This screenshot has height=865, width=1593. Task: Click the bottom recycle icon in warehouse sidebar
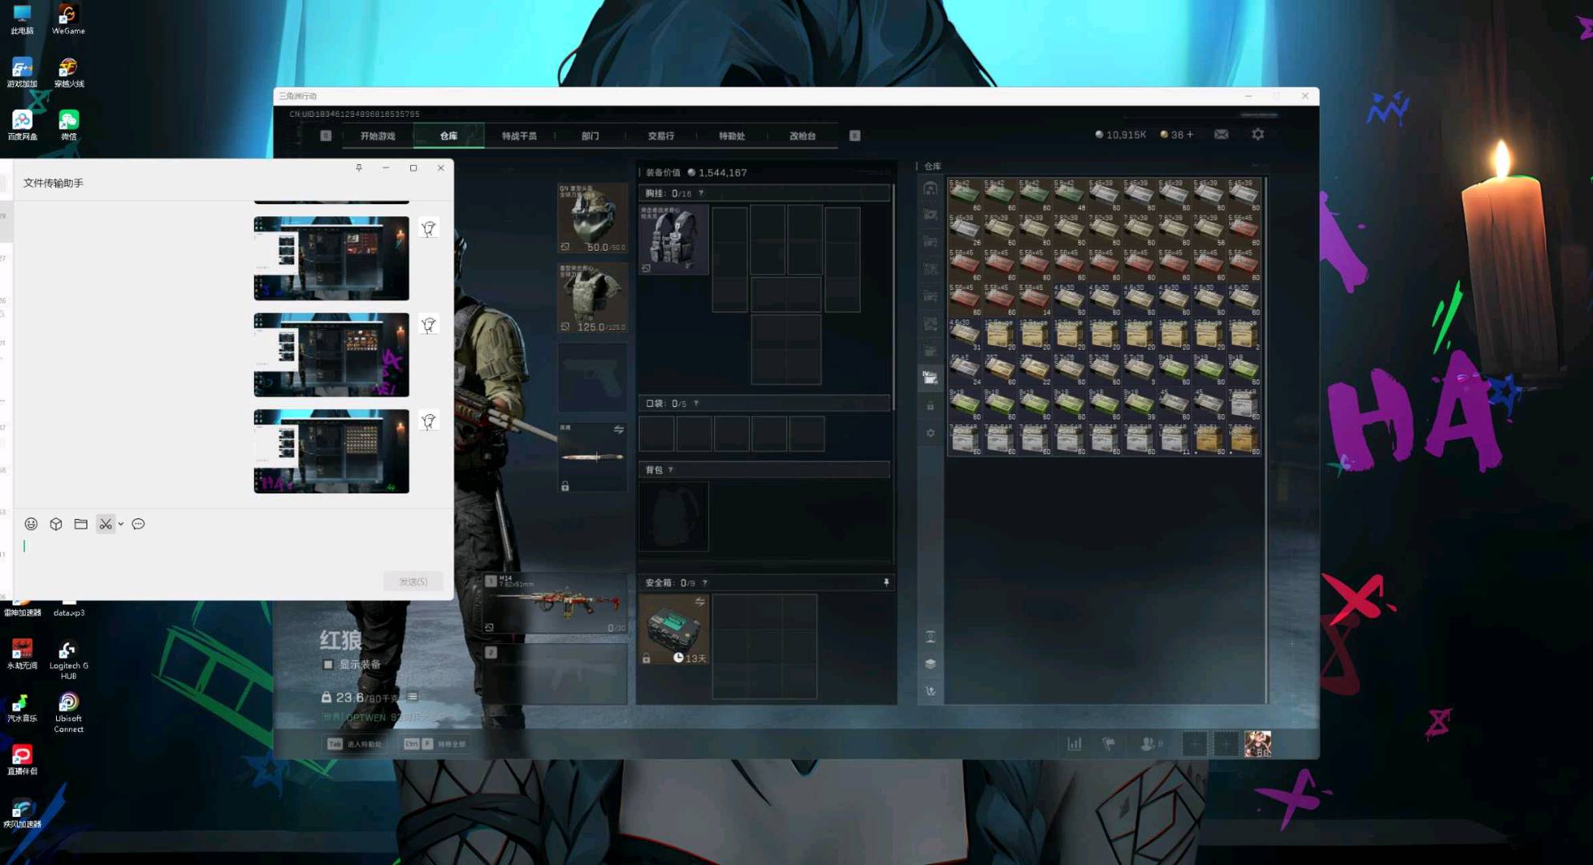[930, 690]
